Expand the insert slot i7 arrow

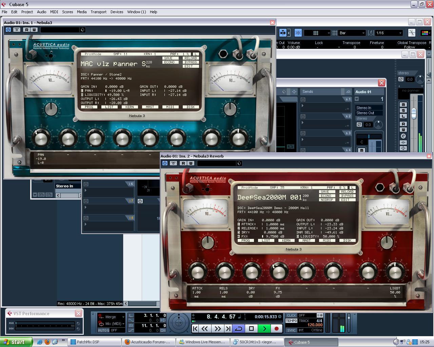point(85,207)
